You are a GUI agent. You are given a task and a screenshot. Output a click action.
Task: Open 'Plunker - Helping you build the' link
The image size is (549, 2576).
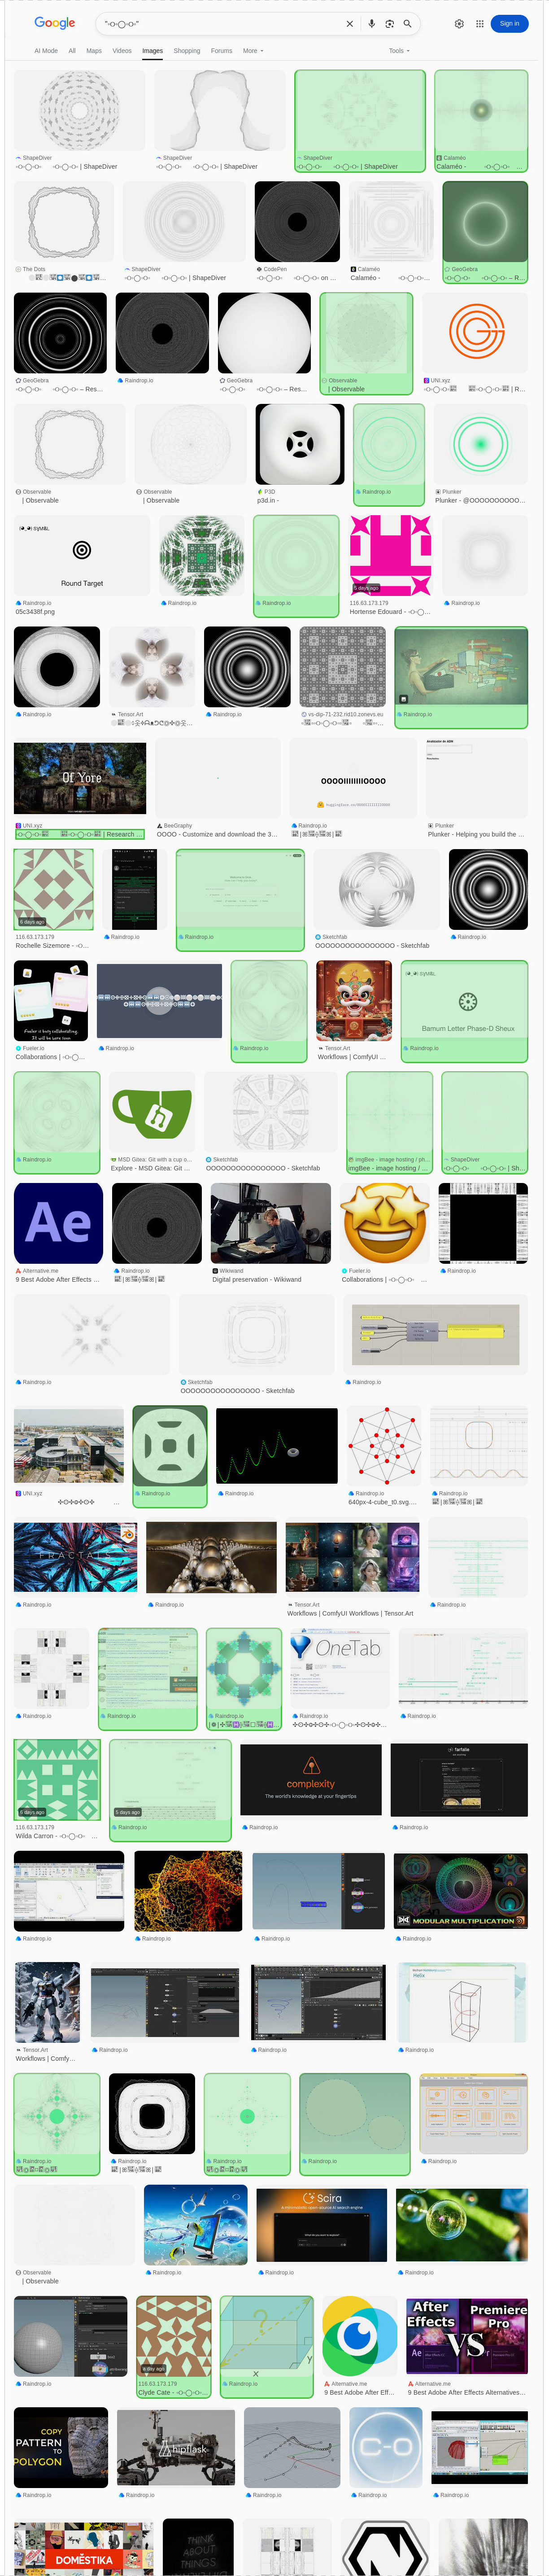point(476,834)
